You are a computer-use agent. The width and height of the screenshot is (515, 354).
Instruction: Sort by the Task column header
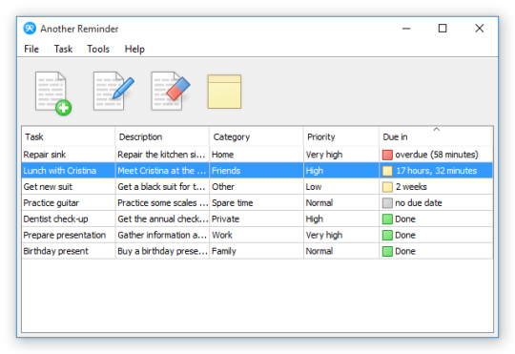coord(69,136)
